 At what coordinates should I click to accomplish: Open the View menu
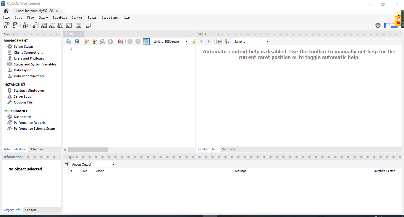[x=30, y=17]
